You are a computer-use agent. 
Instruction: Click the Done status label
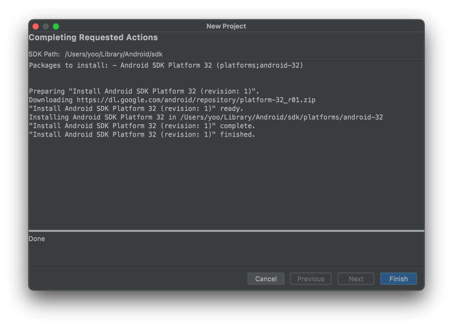click(37, 239)
